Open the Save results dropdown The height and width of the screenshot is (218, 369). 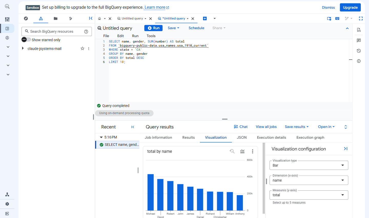(297, 127)
